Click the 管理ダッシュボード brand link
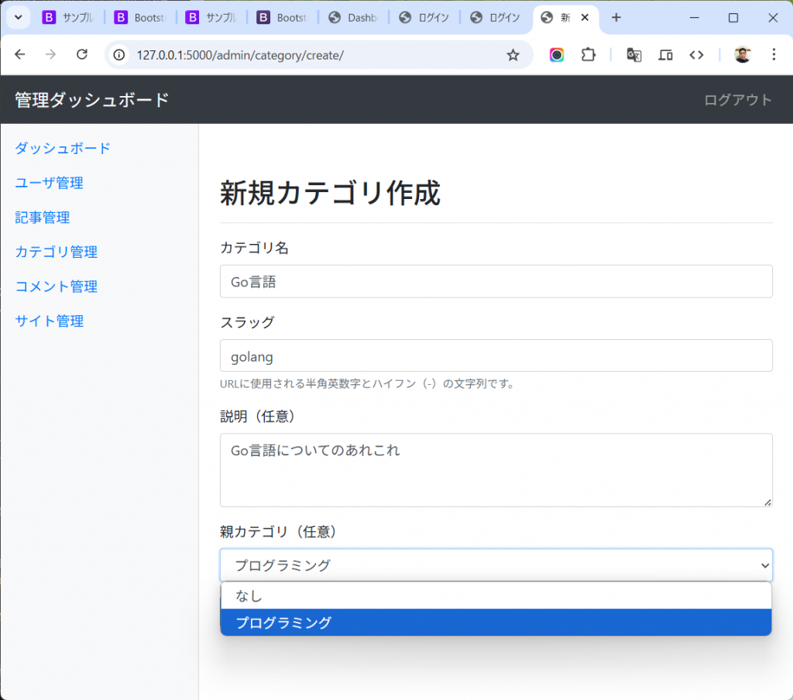 tap(92, 100)
